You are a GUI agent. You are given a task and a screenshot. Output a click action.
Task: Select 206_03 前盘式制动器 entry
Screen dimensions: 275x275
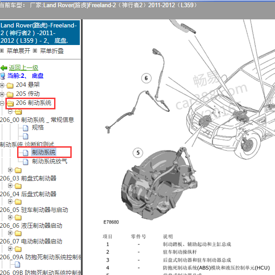click(x=28, y=178)
